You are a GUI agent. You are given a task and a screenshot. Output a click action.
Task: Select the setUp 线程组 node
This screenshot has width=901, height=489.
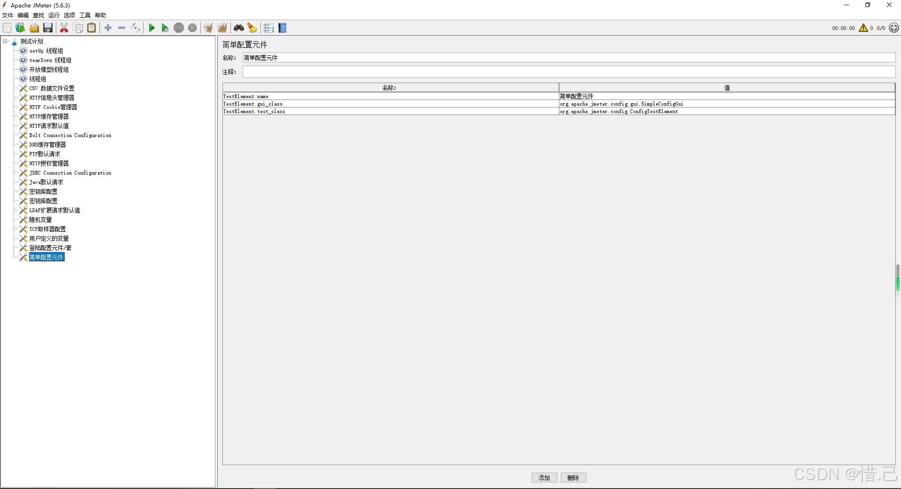coord(46,51)
